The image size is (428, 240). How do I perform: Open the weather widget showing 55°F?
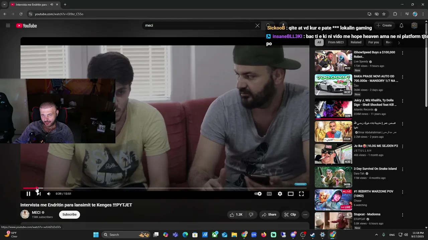coord(11,235)
